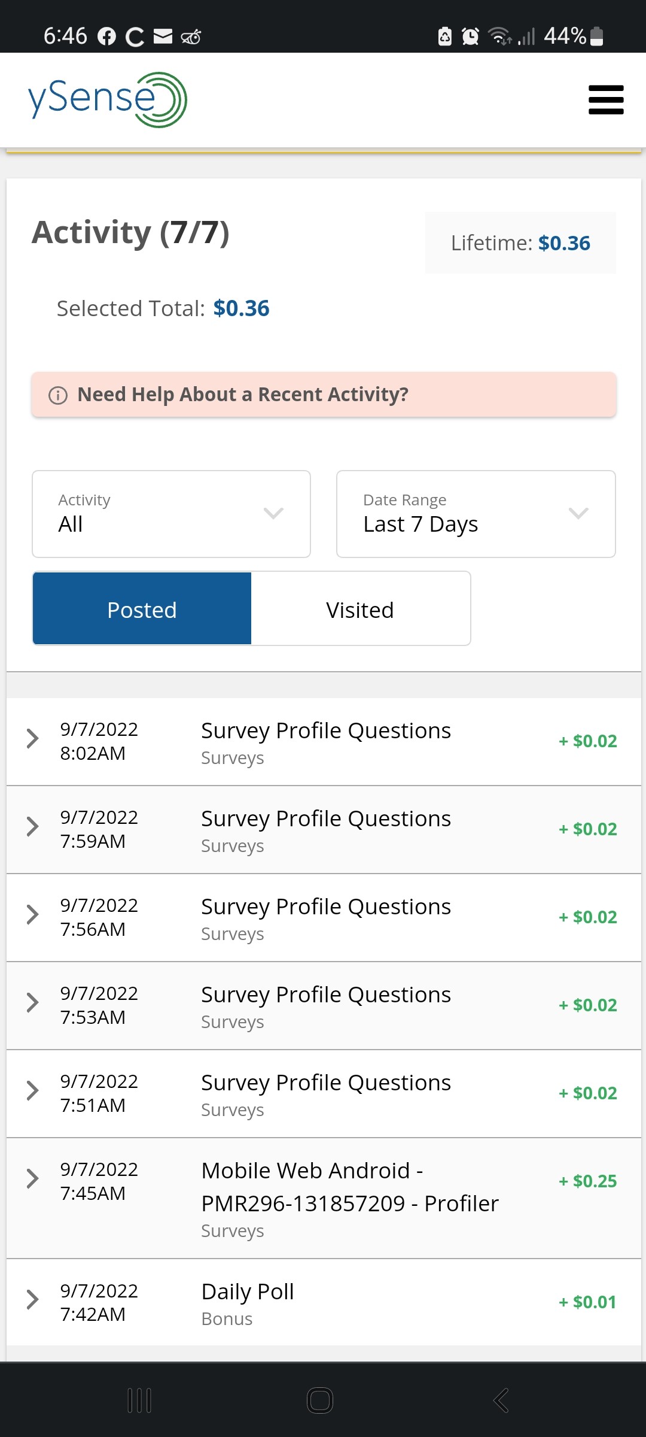
Task: Expand the 7:45AM Mobile Web Android entry
Action: [33, 1179]
